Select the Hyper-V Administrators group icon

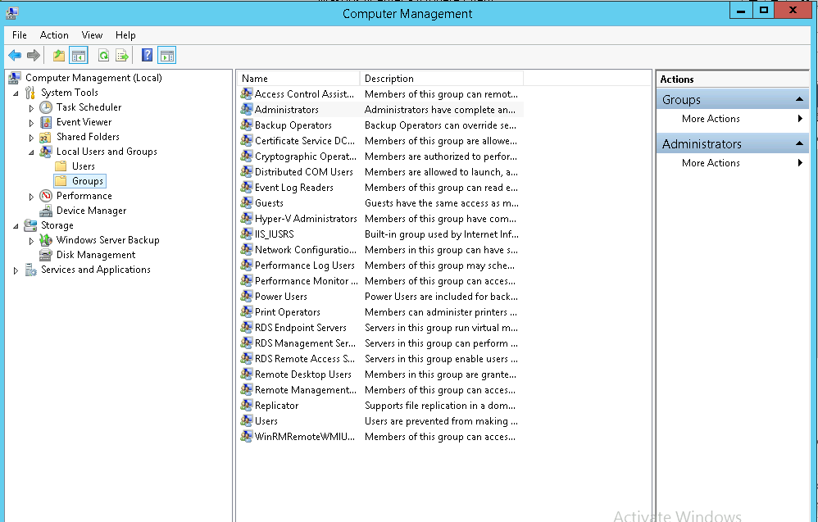coord(246,218)
